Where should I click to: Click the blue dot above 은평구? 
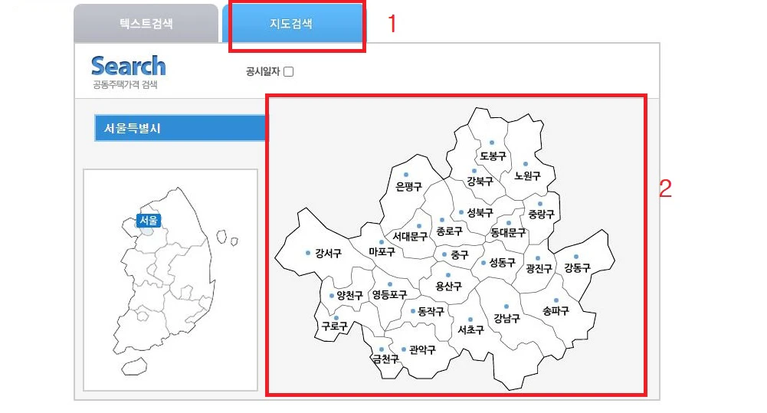click(406, 175)
